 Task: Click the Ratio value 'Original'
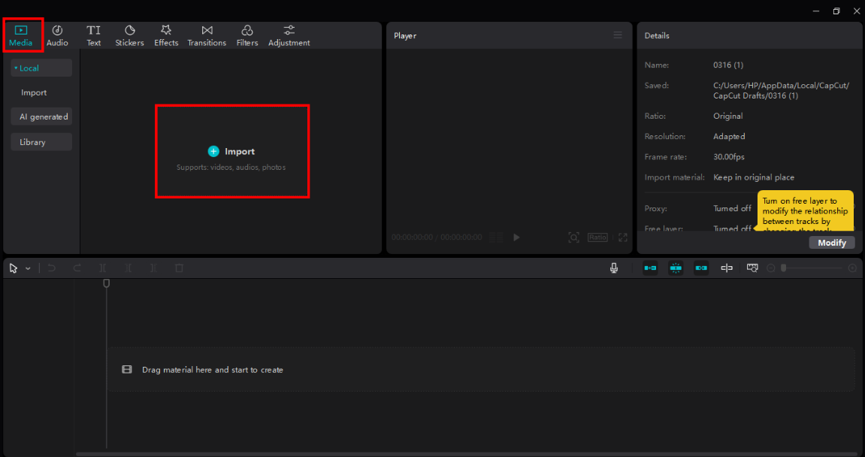(x=727, y=116)
